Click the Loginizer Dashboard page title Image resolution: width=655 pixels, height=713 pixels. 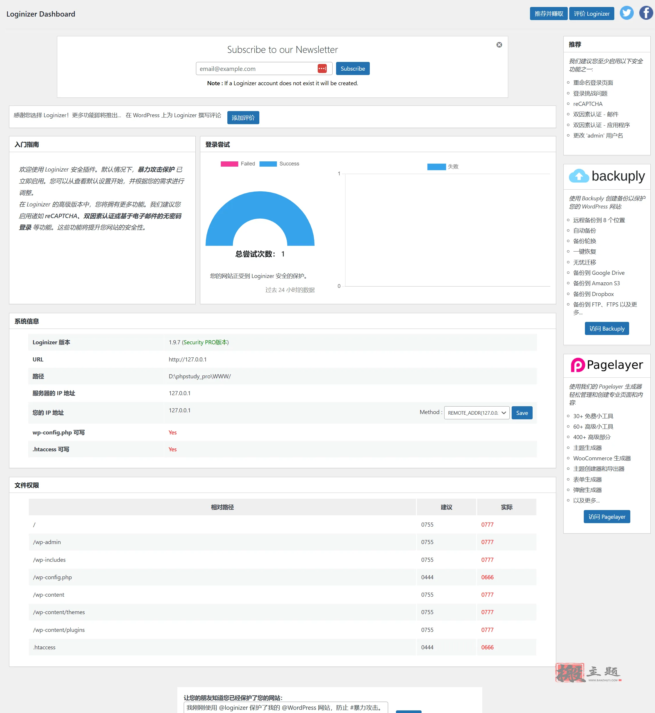[x=41, y=14]
